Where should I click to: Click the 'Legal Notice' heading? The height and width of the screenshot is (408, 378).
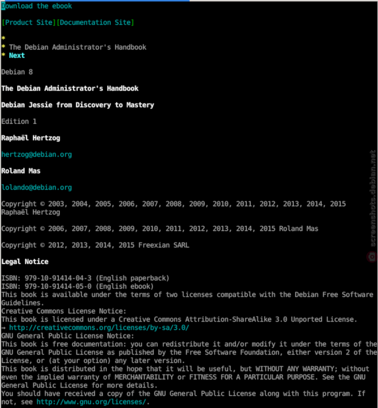pyautogui.click(x=25, y=261)
